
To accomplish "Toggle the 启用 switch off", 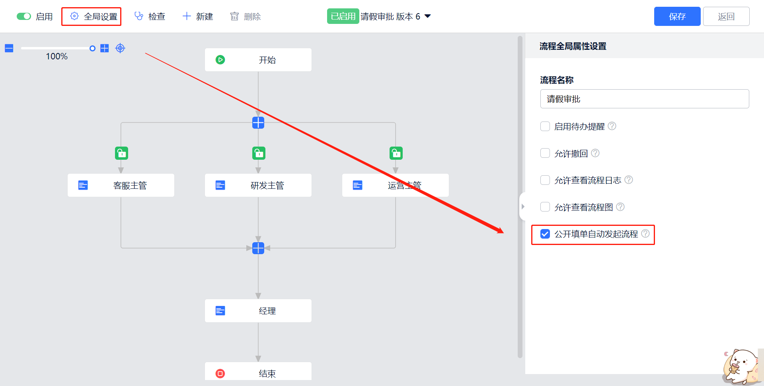I will [24, 16].
